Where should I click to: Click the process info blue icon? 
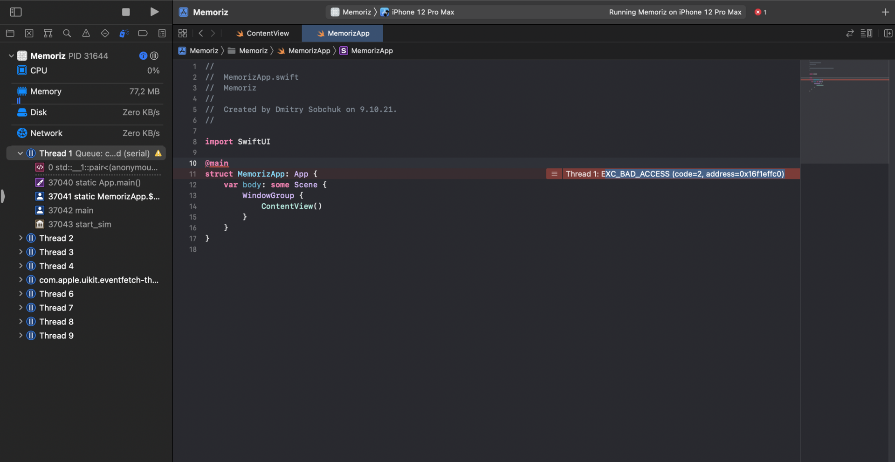(143, 56)
